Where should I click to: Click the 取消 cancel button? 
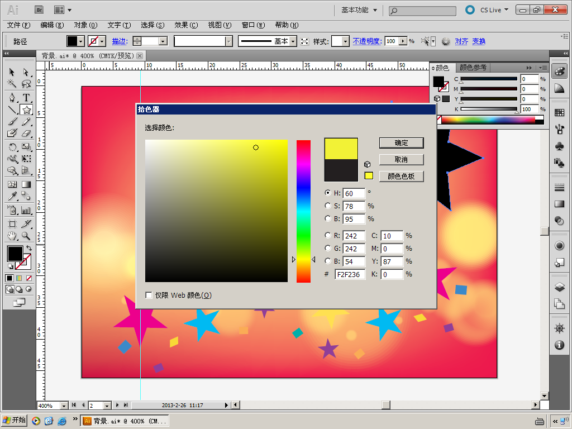pyautogui.click(x=401, y=159)
